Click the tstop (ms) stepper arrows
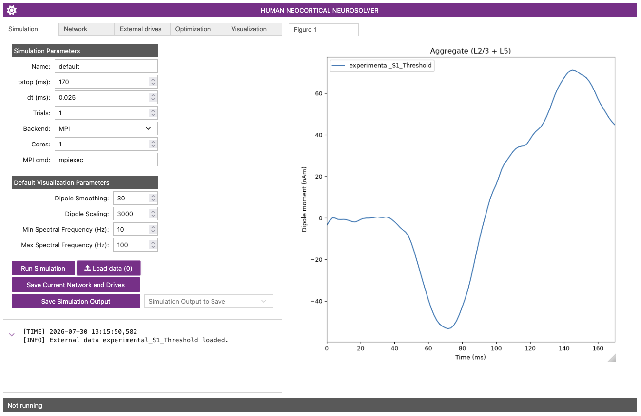This screenshot has height=416, width=641. point(153,82)
